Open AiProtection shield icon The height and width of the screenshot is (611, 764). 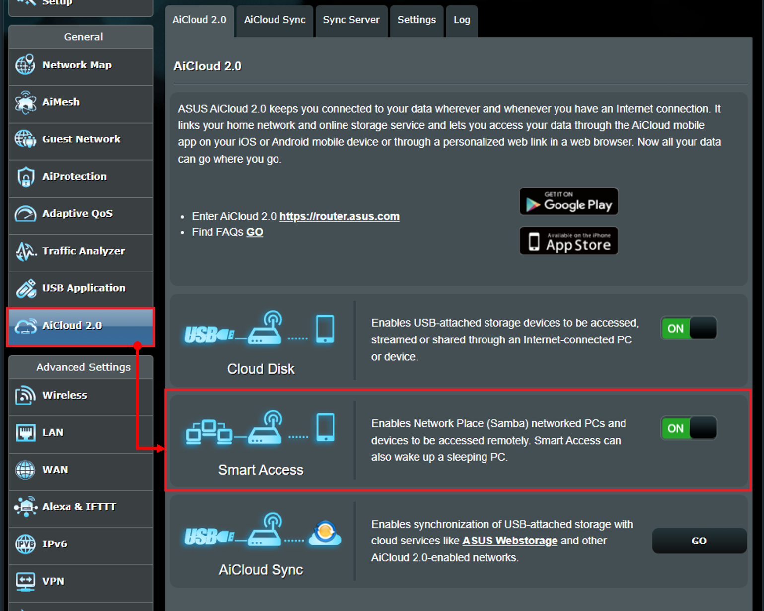tap(25, 177)
